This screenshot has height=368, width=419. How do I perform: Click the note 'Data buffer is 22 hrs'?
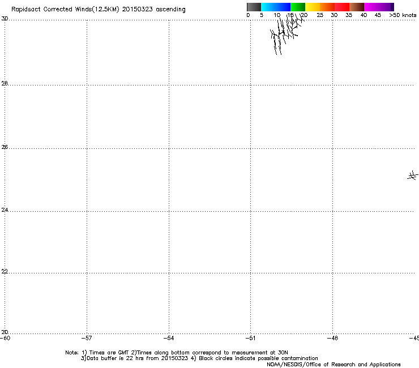click(x=116, y=358)
